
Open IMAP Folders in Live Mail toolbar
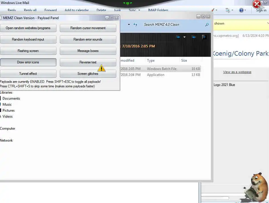158,10
